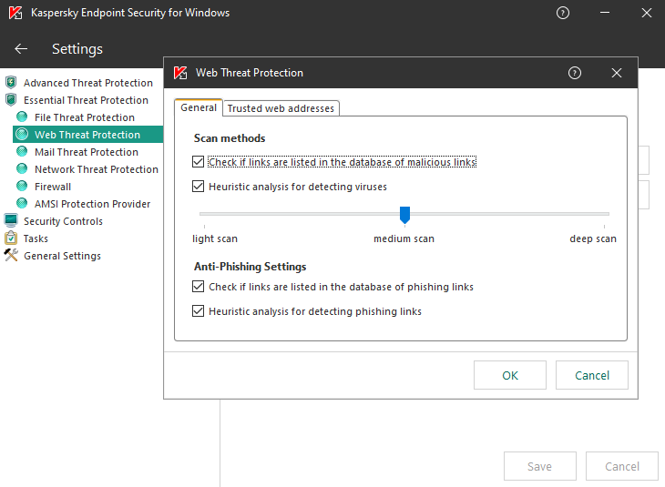This screenshot has height=487, width=665.
Task: Select Network Threat Protection tree item
Action: (x=96, y=169)
